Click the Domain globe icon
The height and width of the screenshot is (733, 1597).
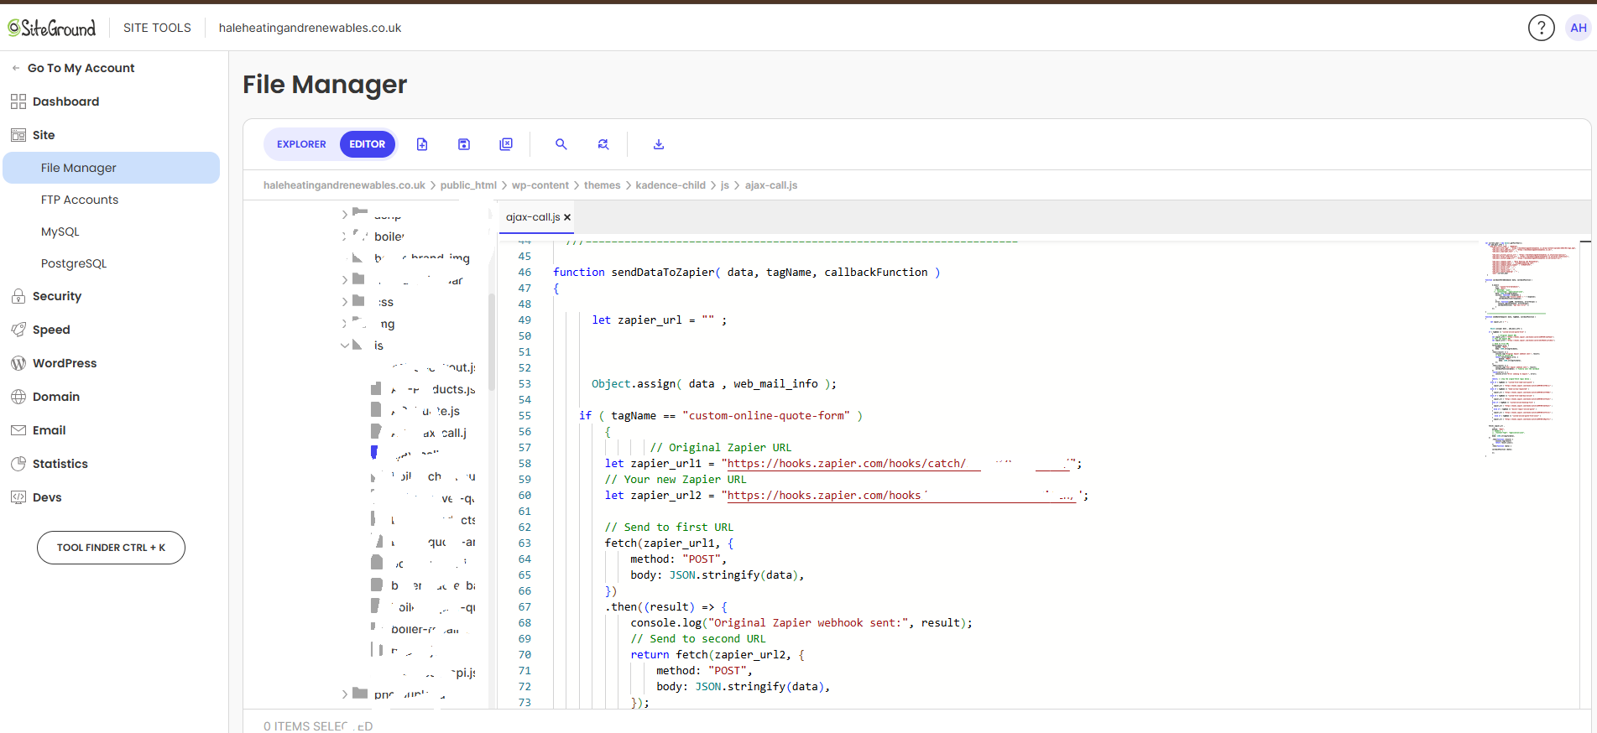click(18, 397)
